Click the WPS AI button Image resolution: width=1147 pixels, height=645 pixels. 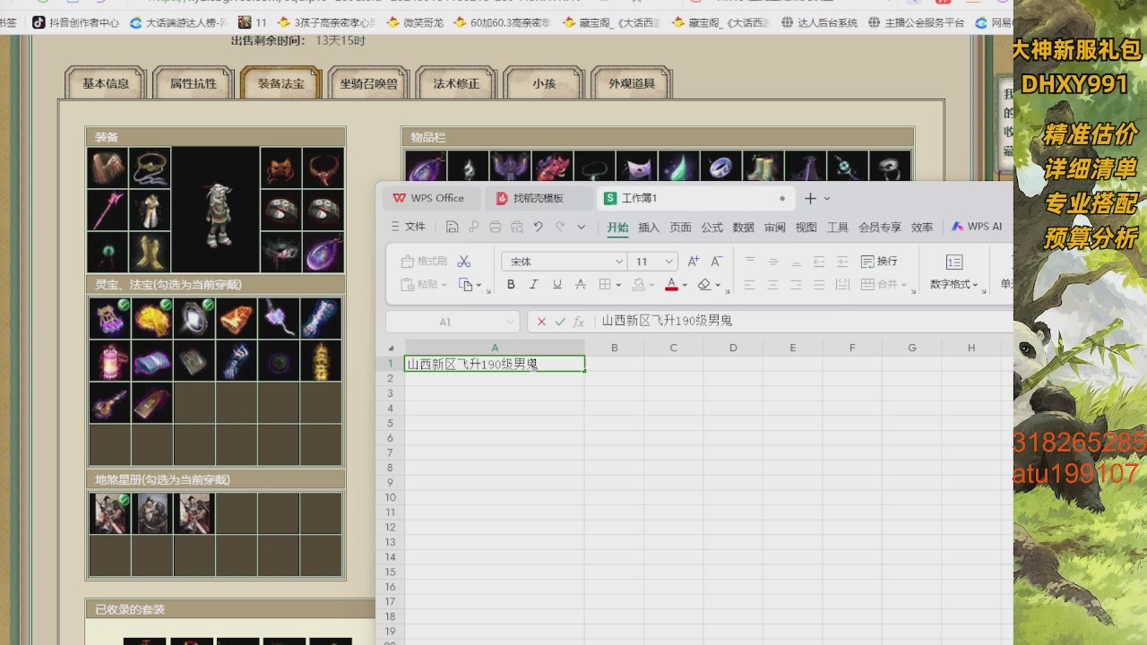click(978, 227)
